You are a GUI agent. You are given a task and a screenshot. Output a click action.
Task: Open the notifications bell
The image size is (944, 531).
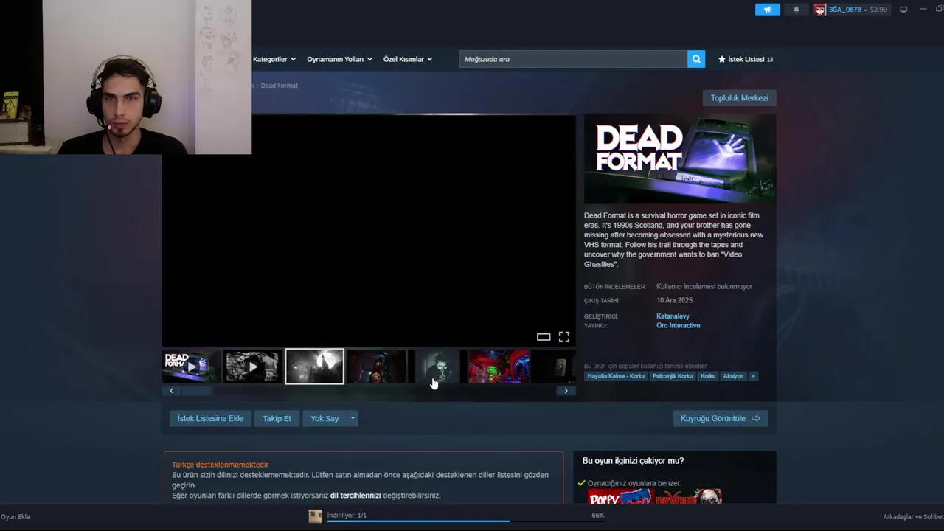[796, 10]
